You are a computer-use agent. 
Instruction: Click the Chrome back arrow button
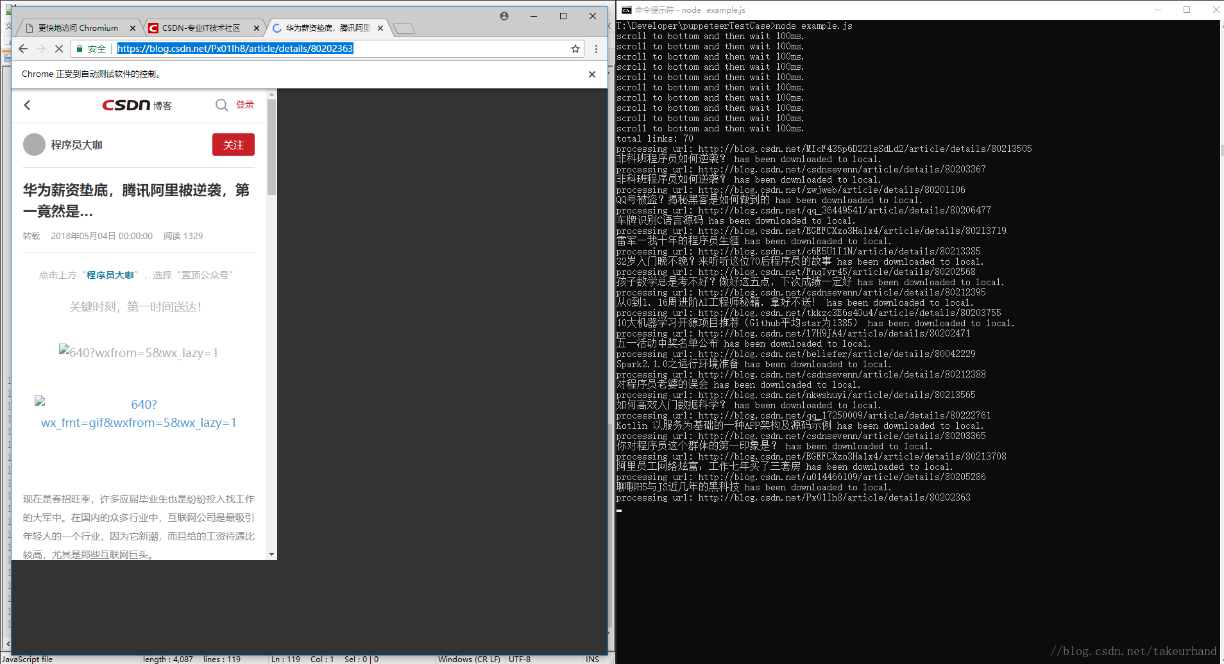tap(23, 49)
